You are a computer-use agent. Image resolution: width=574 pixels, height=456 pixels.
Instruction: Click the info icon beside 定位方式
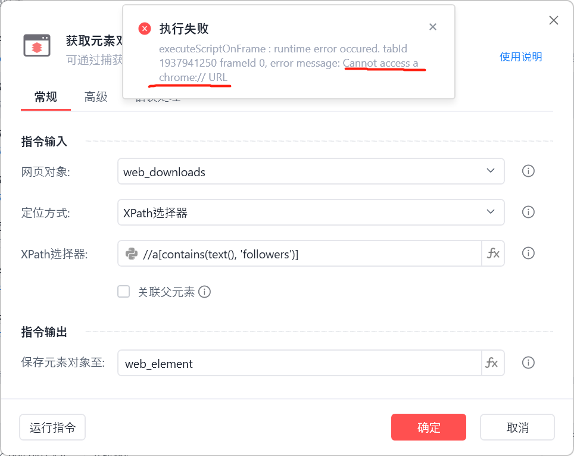click(x=528, y=212)
